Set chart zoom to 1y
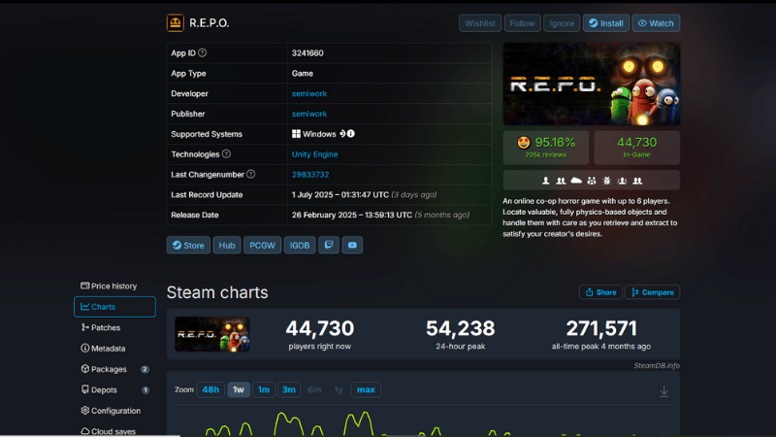This screenshot has width=776, height=437. pyautogui.click(x=339, y=389)
